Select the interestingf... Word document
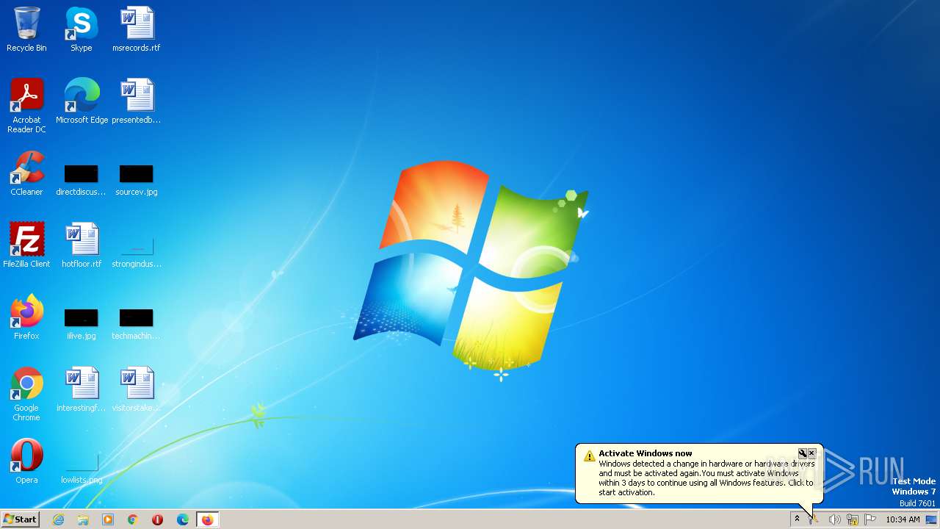This screenshot has height=529, width=940. coord(82,389)
